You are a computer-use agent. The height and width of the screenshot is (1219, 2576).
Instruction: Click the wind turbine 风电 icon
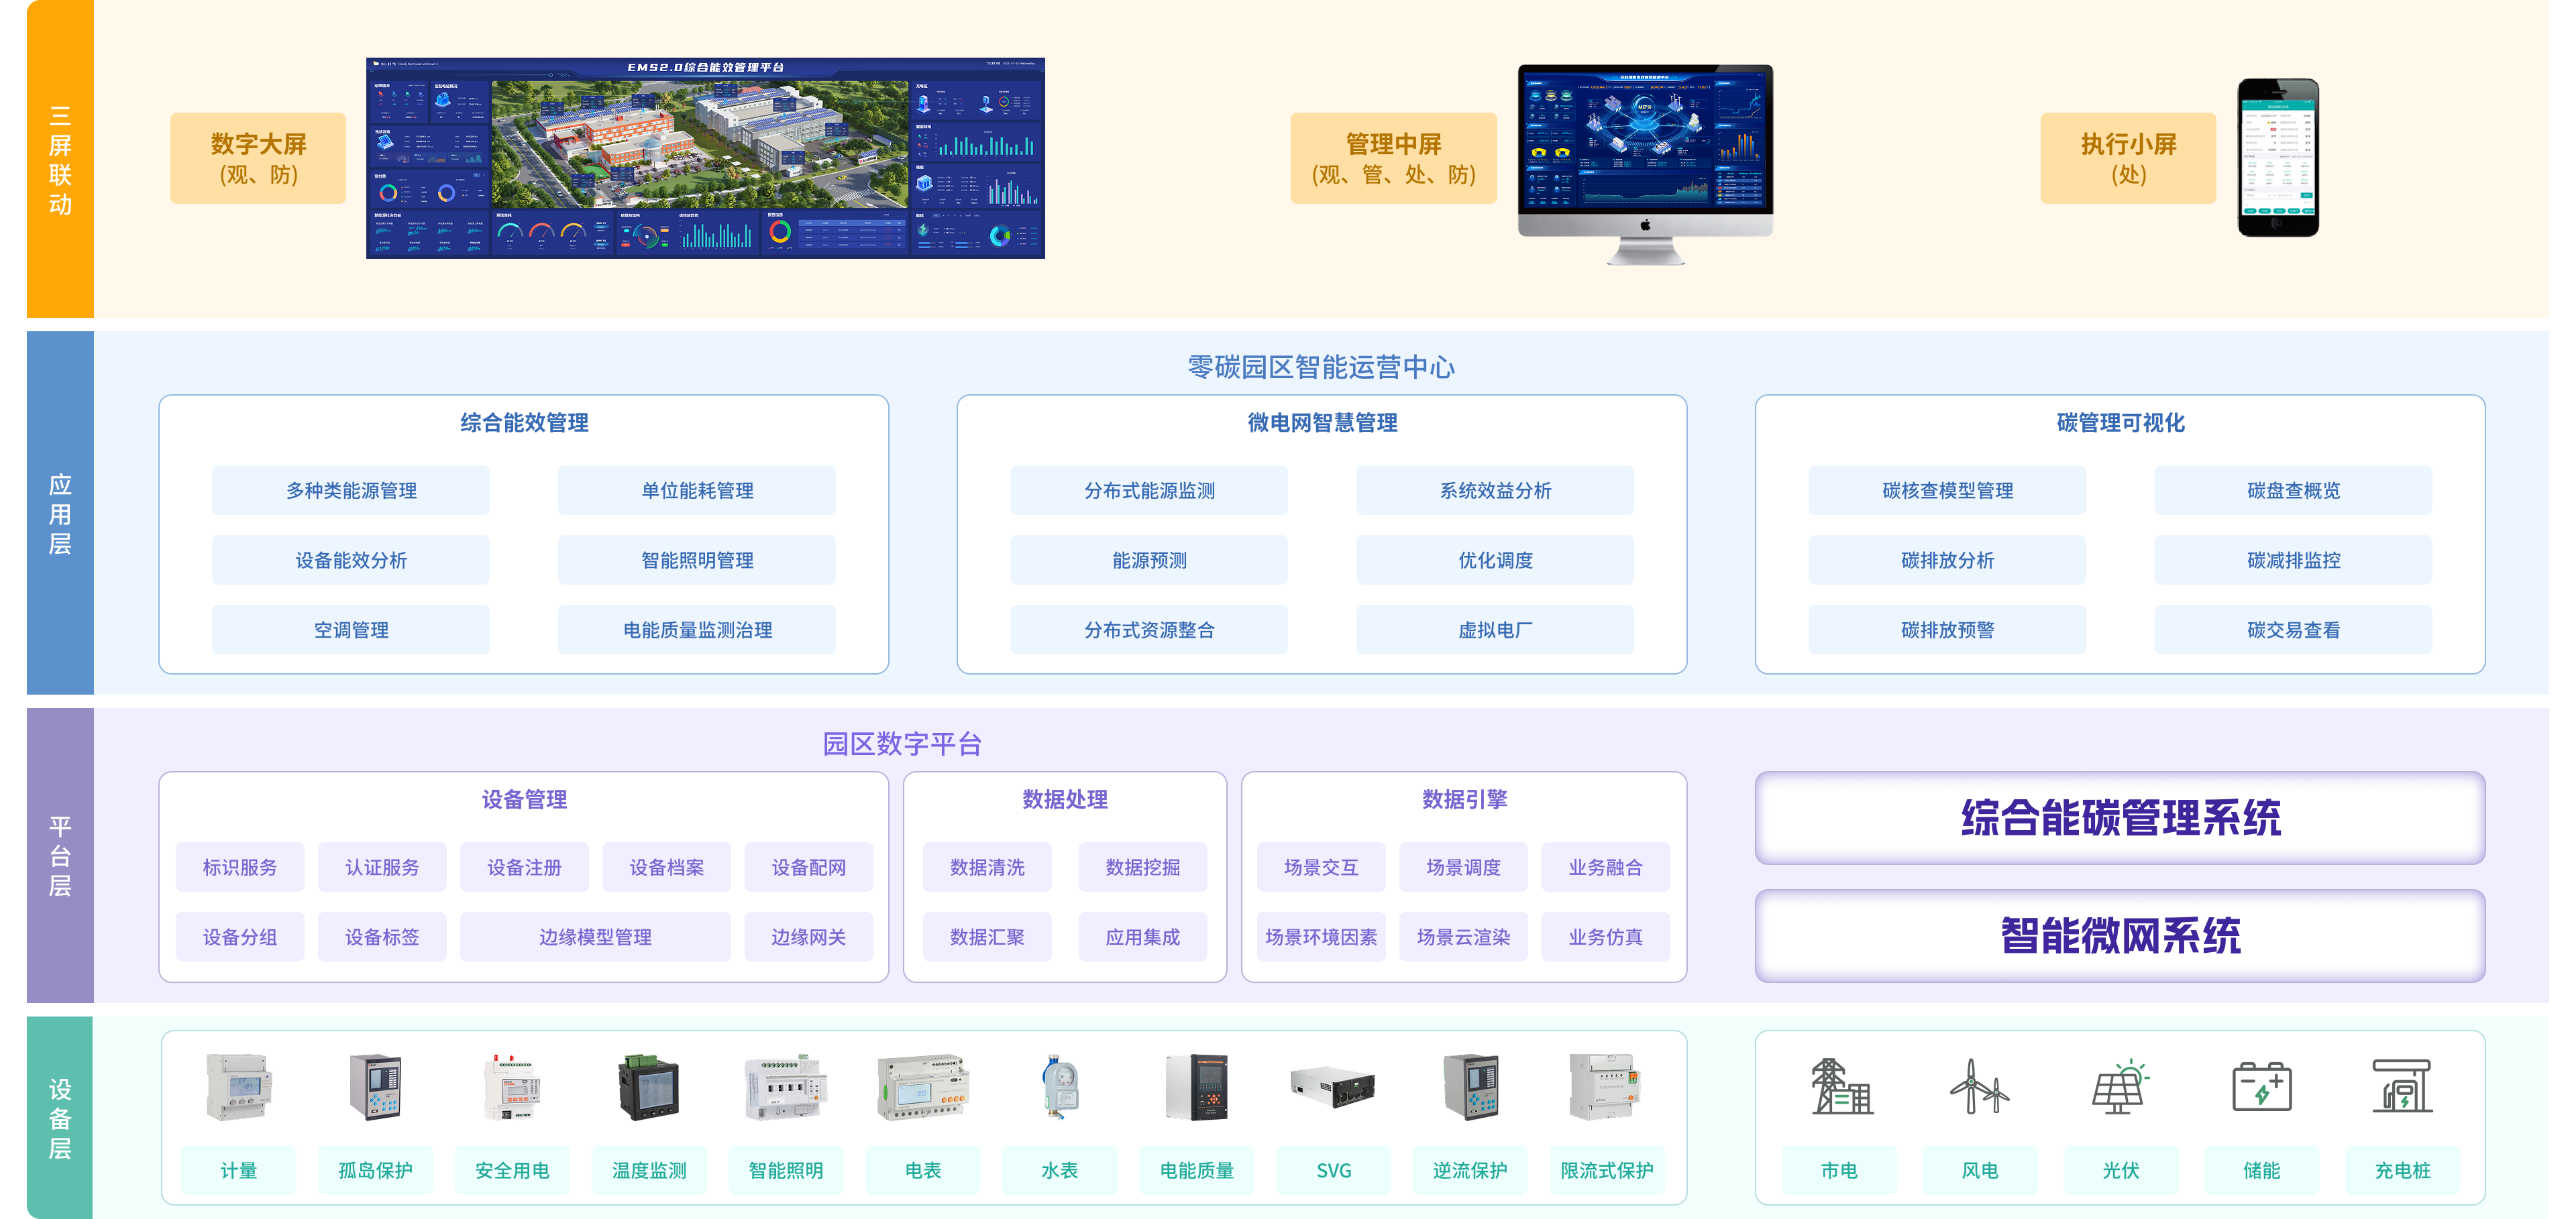1979,1086
